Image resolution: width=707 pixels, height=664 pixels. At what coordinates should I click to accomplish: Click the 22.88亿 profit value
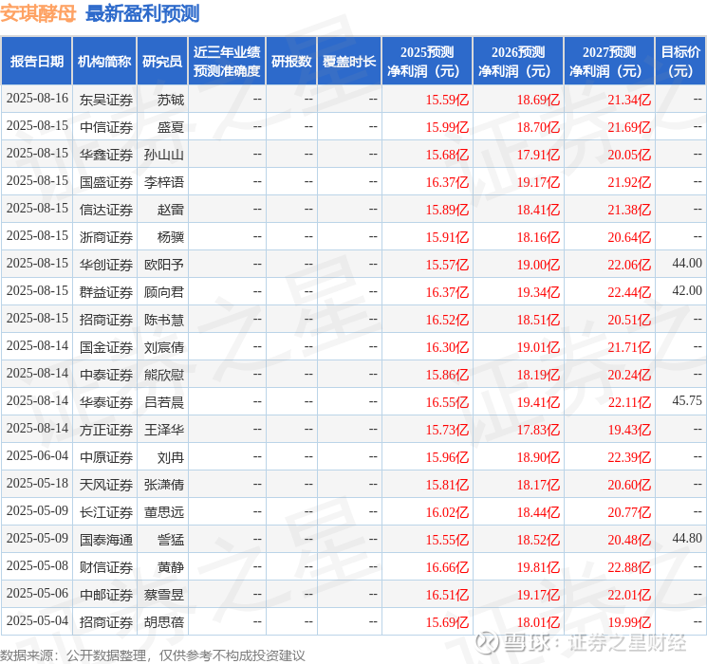coord(629,567)
